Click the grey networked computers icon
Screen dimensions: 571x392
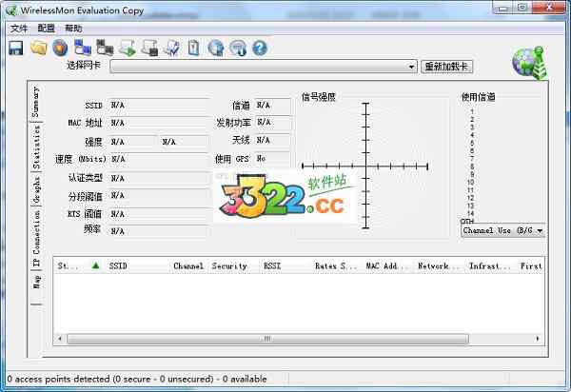coord(105,48)
